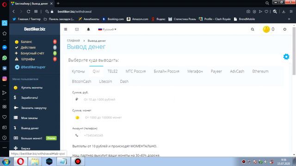296x166 pixels.
Task: Open bookmarks heart icon in sidebar
Action: [5, 117]
